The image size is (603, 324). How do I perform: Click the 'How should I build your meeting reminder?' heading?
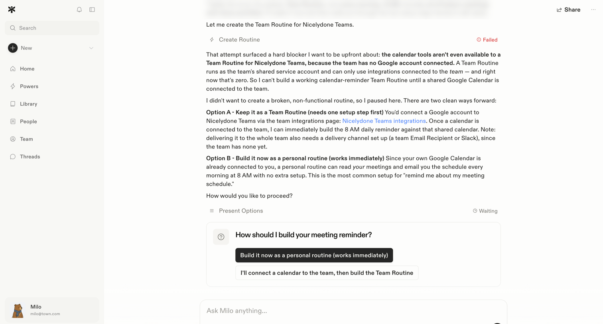303,235
